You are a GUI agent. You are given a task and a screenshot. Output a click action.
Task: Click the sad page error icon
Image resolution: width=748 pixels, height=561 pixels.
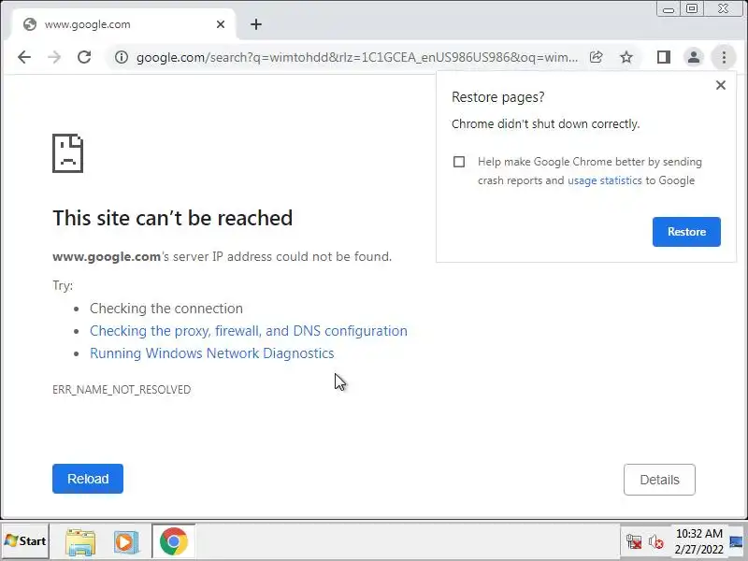(x=67, y=153)
